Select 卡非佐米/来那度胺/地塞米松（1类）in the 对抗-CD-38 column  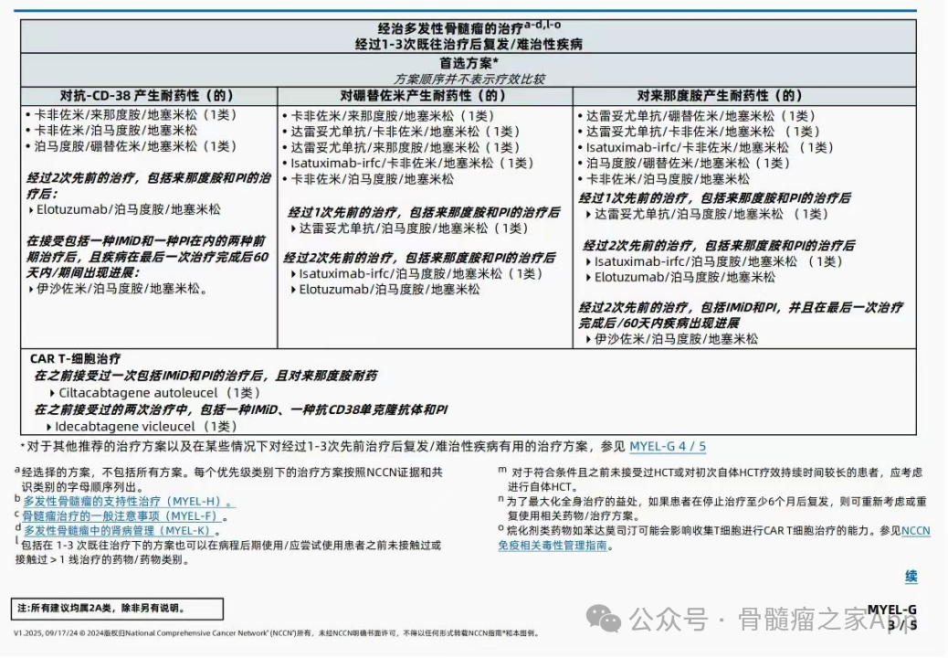pos(135,114)
